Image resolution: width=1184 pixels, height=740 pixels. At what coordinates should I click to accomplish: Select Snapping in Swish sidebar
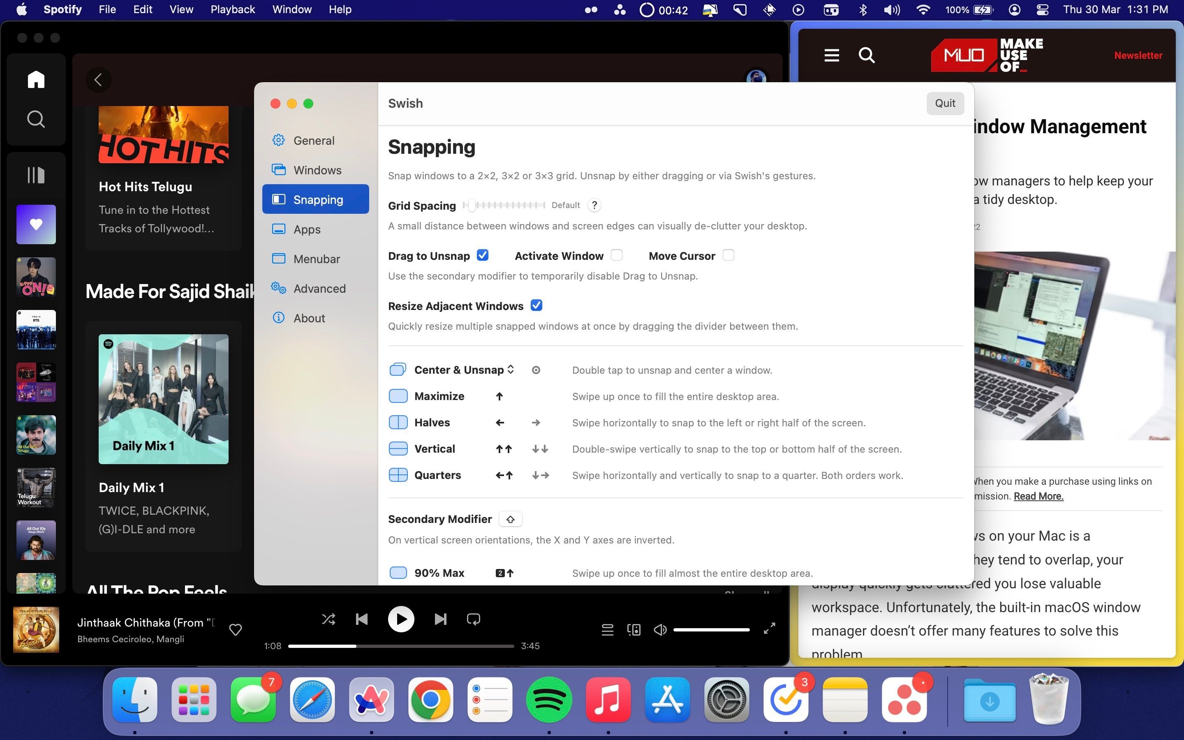coord(316,199)
